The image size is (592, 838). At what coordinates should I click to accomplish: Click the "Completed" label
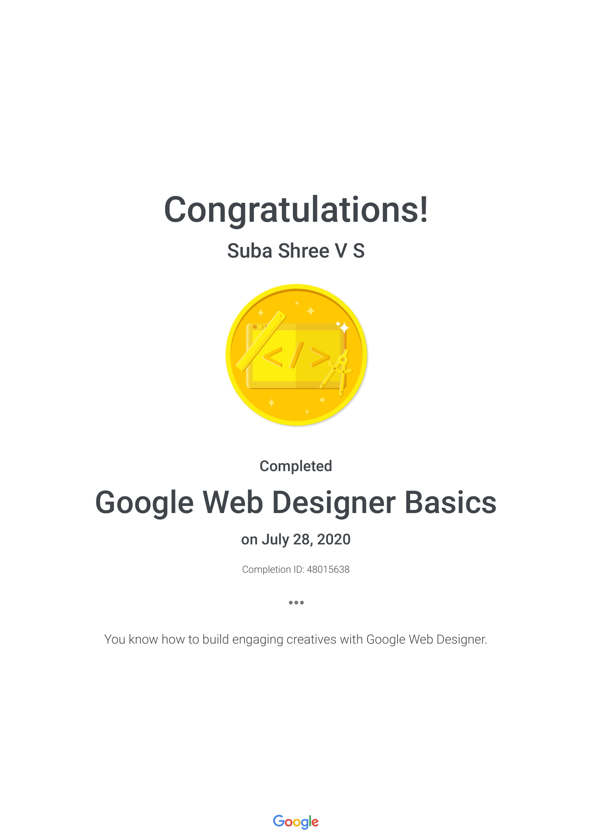tap(296, 466)
